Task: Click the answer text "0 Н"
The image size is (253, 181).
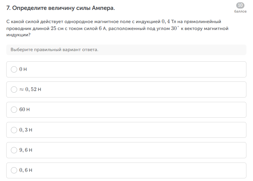Action: (22, 69)
